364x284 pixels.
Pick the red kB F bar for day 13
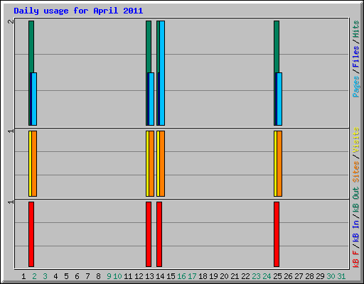pyautogui.click(x=149, y=234)
